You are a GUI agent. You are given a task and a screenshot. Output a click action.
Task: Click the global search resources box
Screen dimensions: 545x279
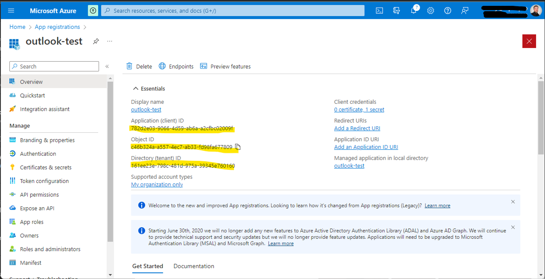click(233, 11)
